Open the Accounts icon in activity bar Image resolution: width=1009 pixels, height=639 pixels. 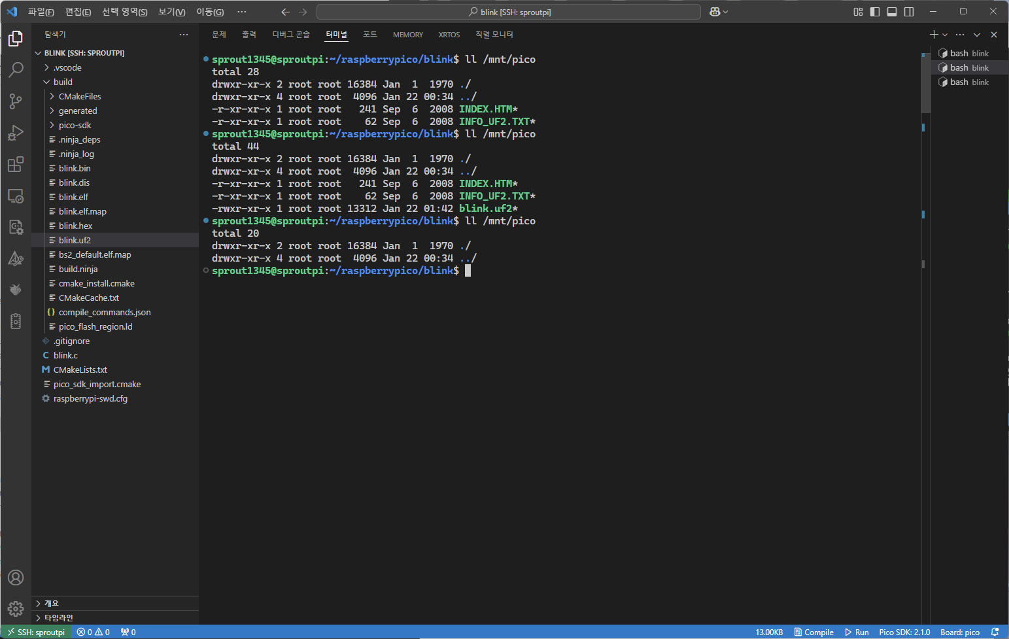(16, 578)
